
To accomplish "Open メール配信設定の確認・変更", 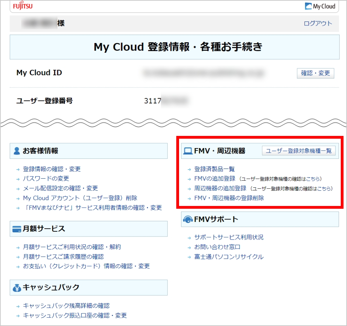I will [x=60, y=188].
